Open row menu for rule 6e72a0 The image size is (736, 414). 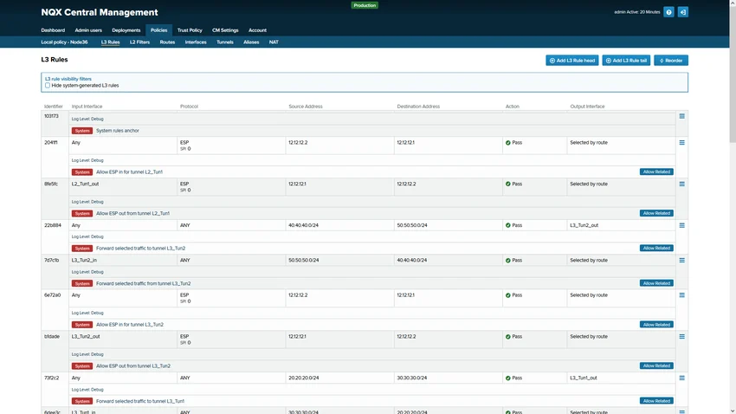[681, 294]
